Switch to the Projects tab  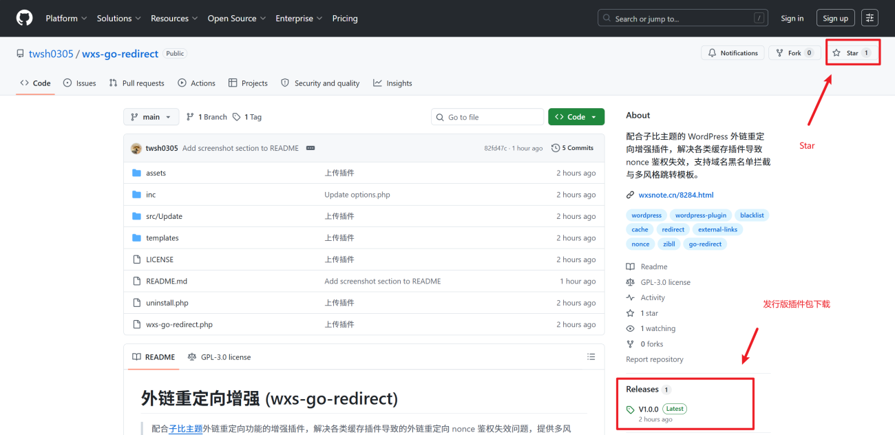[x=248, y=83]
